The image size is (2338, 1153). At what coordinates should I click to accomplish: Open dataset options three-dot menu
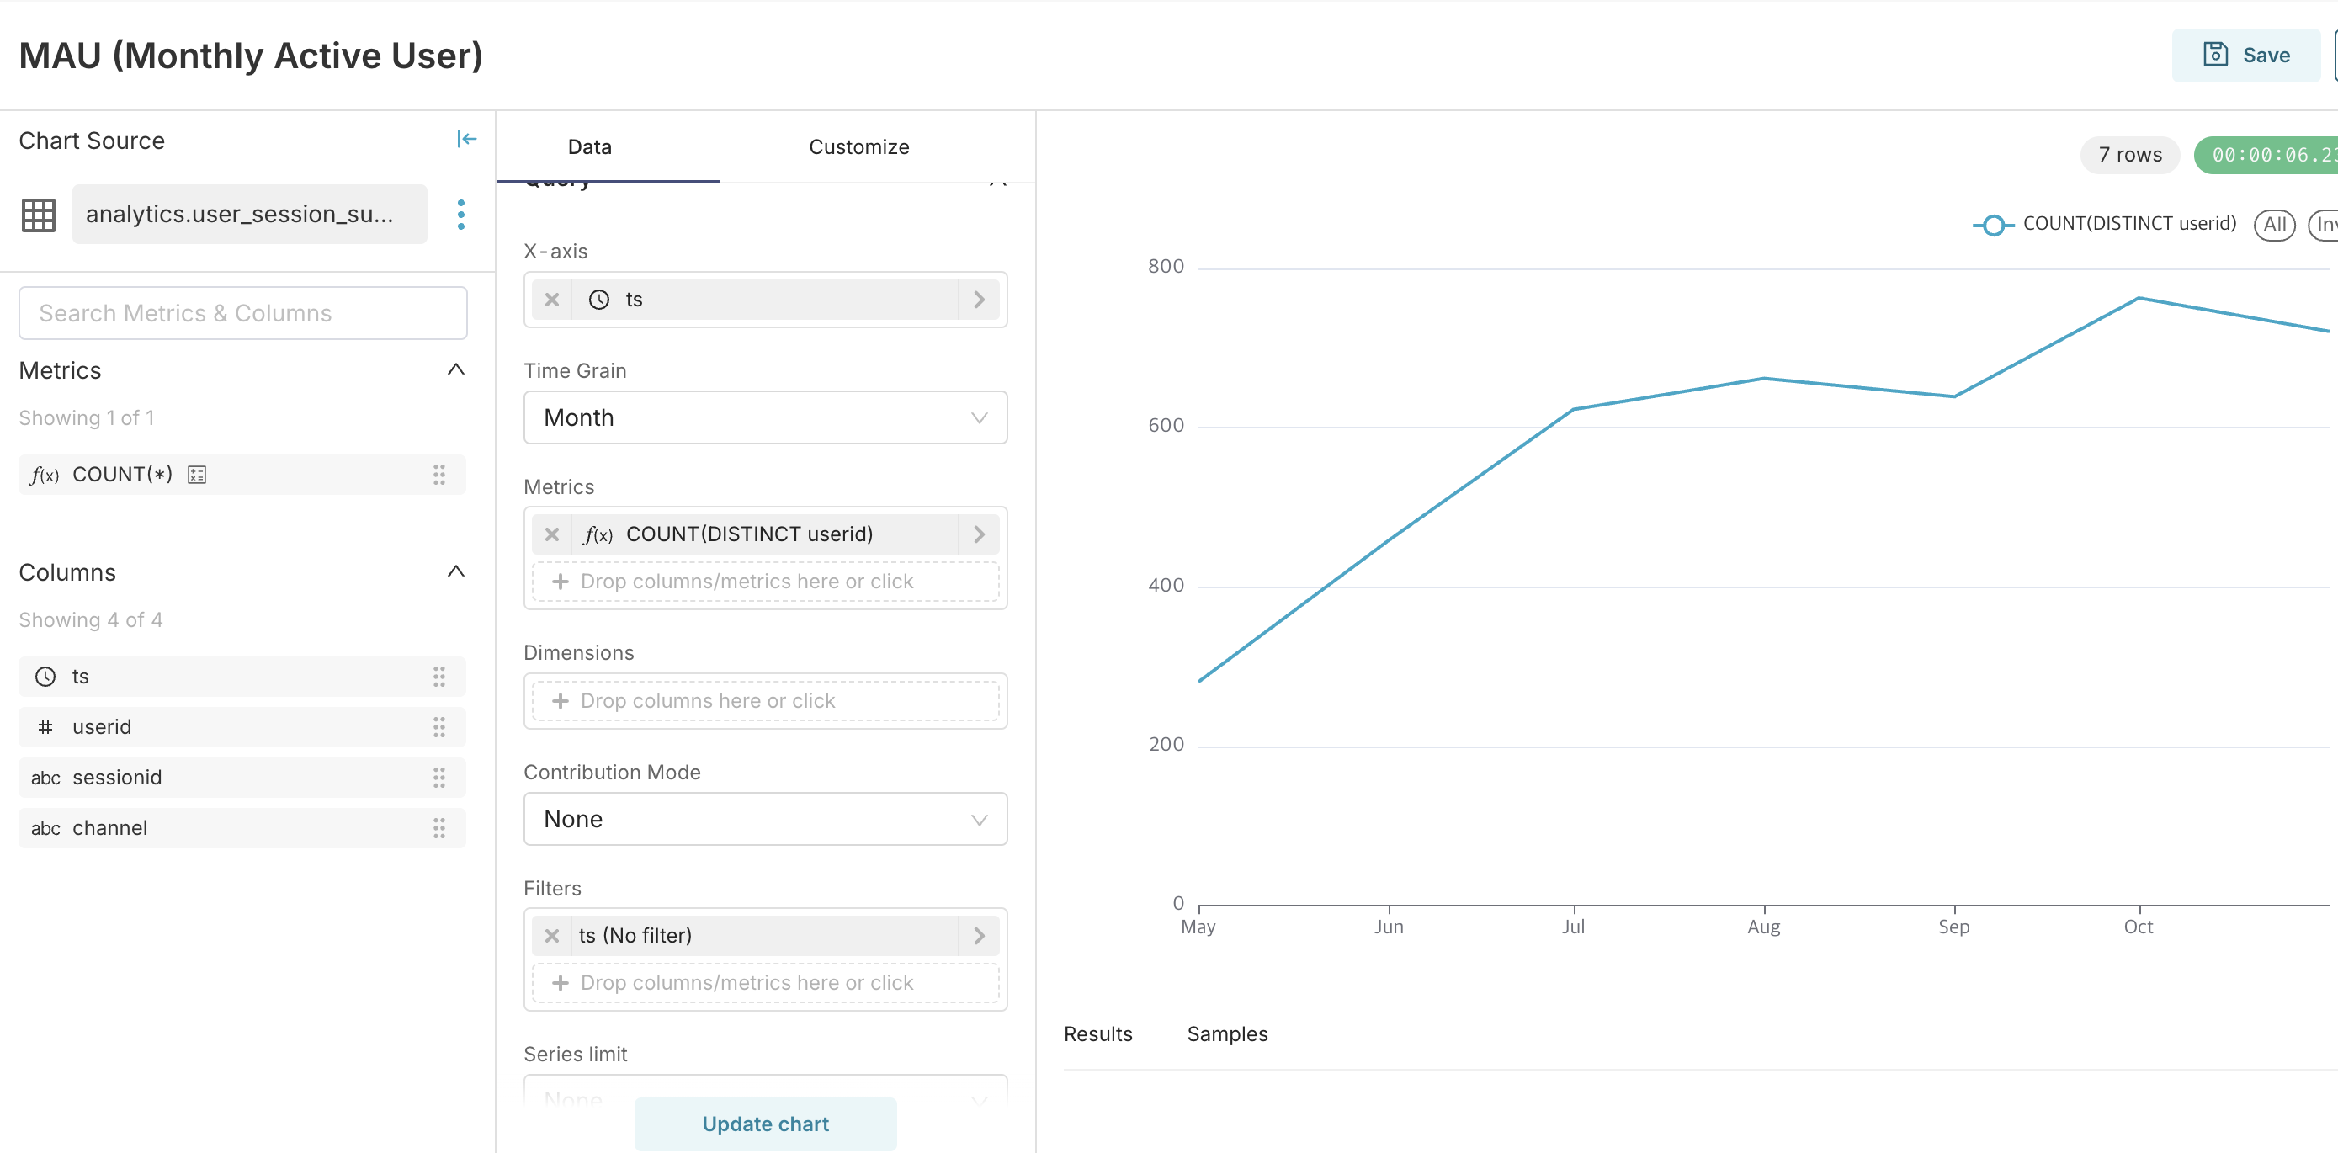pos(461,215)
